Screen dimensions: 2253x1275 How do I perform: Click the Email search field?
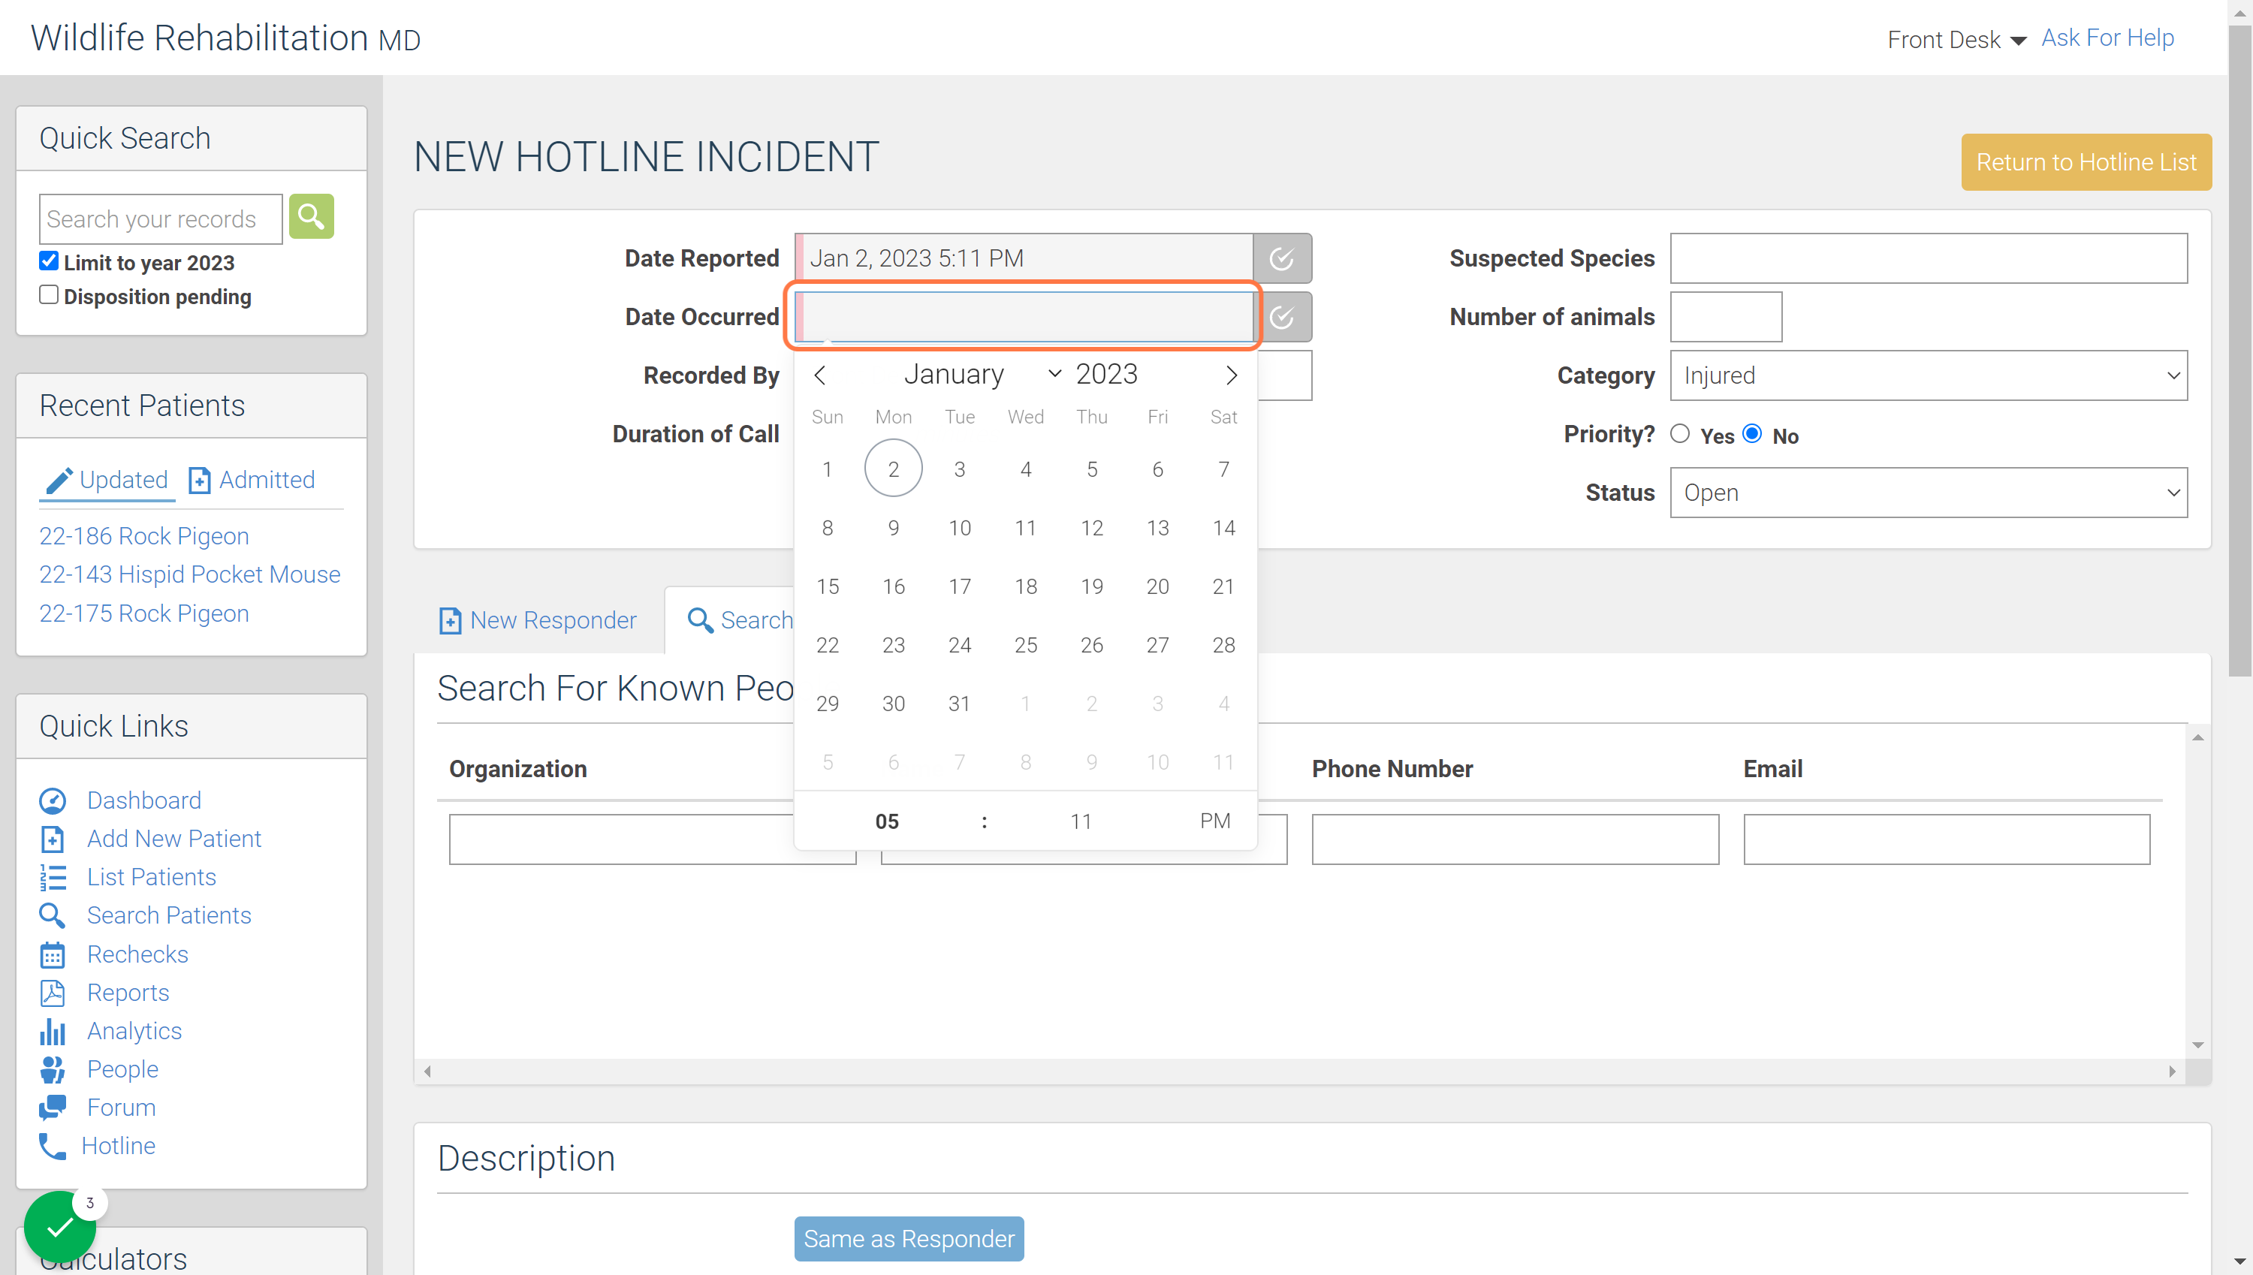1947,839
